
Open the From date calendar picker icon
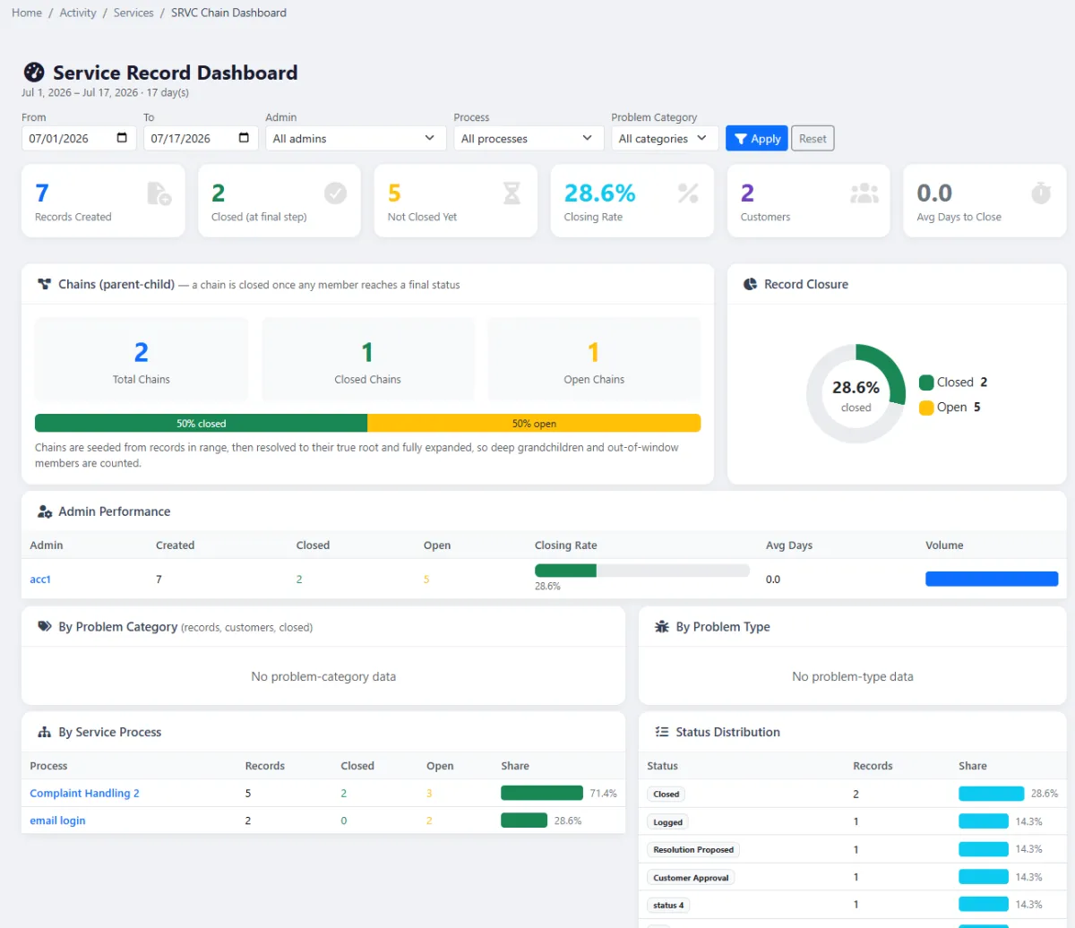(123, 138)
